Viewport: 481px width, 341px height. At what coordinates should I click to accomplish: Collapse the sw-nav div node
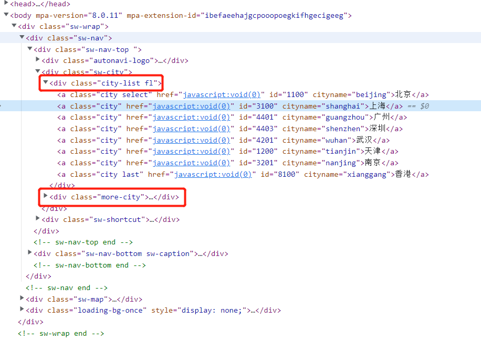coord(22,38)
